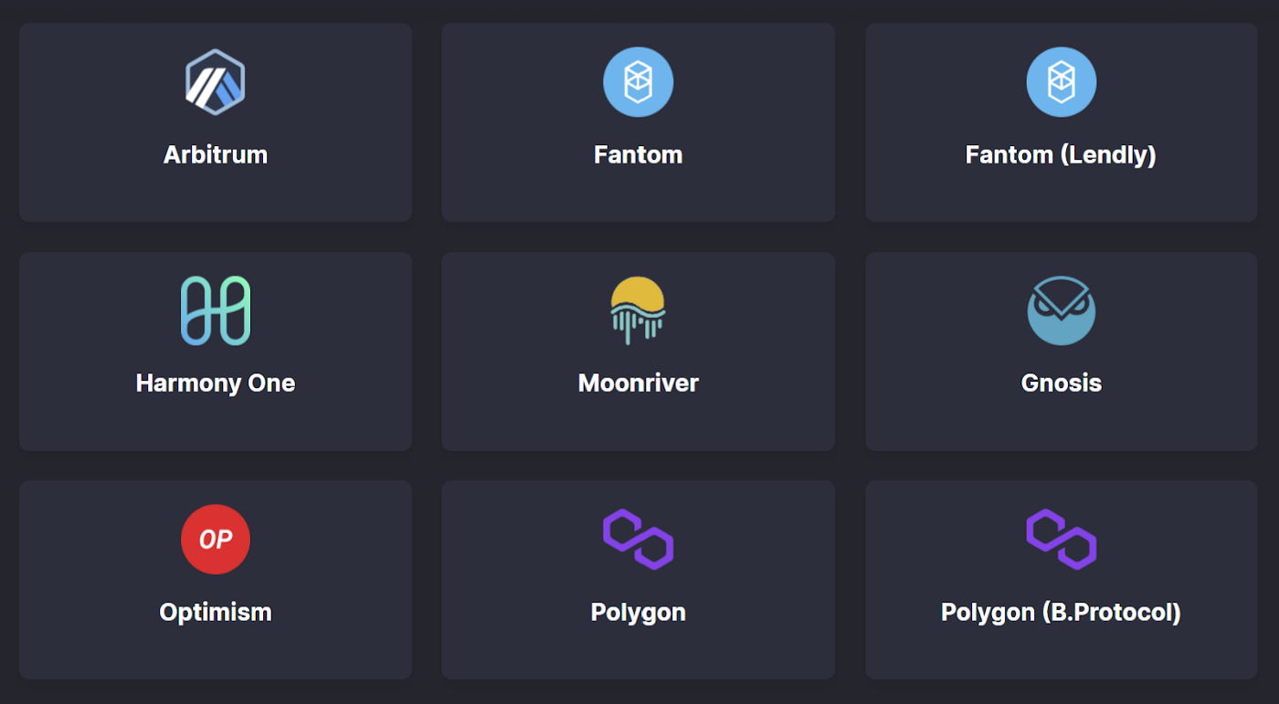Open the Polygon (B.Protocol) text label
The image size is (1279, 704).
point(1061,611)
